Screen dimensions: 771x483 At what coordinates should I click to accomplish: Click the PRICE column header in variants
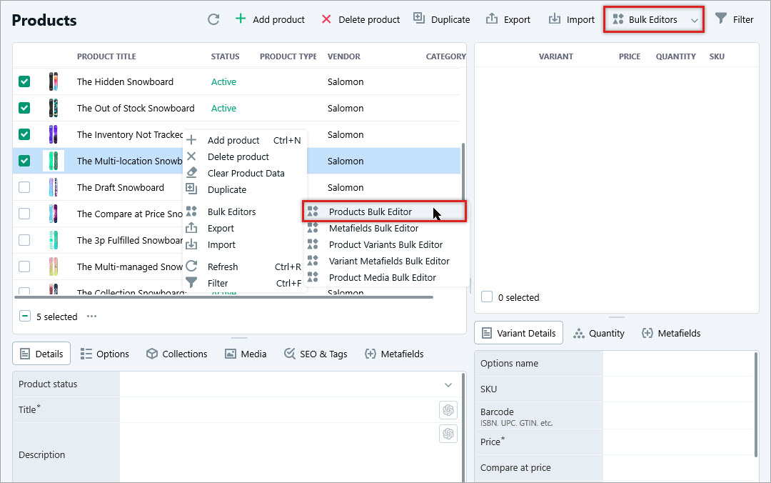[x=630, y=56]
